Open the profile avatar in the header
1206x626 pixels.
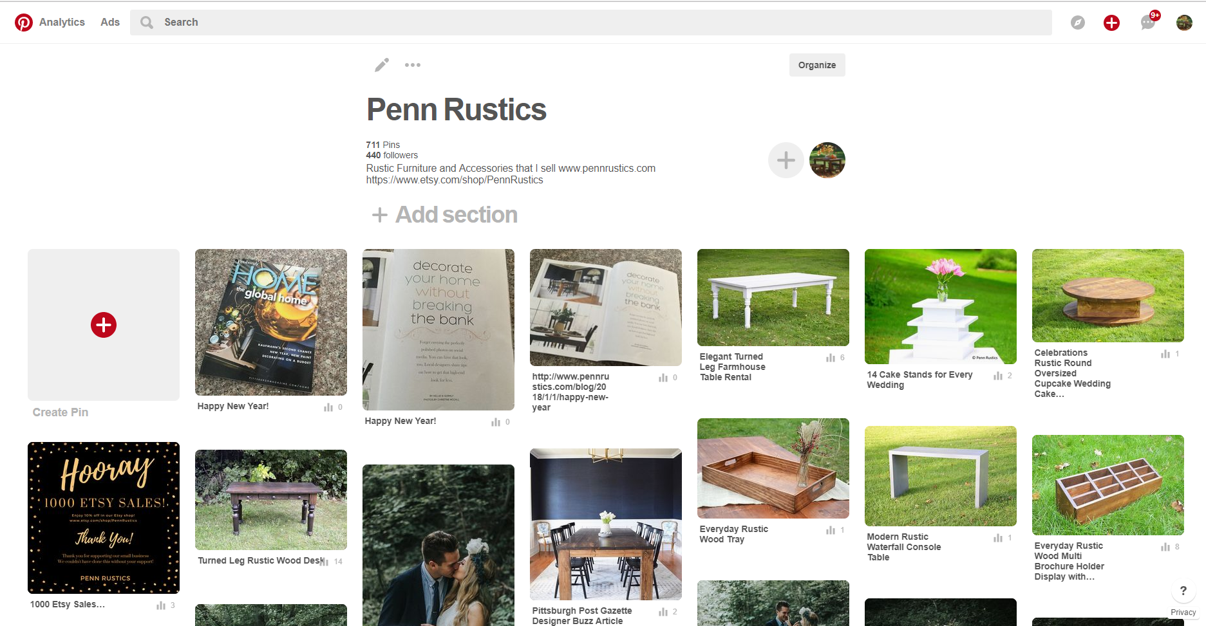pos(1184,23)
